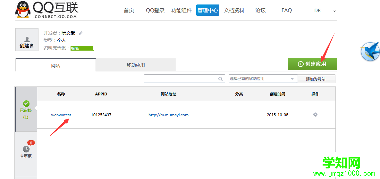Click the APPID column header
This screenshot has width=380, height=179.
point(101,94)
